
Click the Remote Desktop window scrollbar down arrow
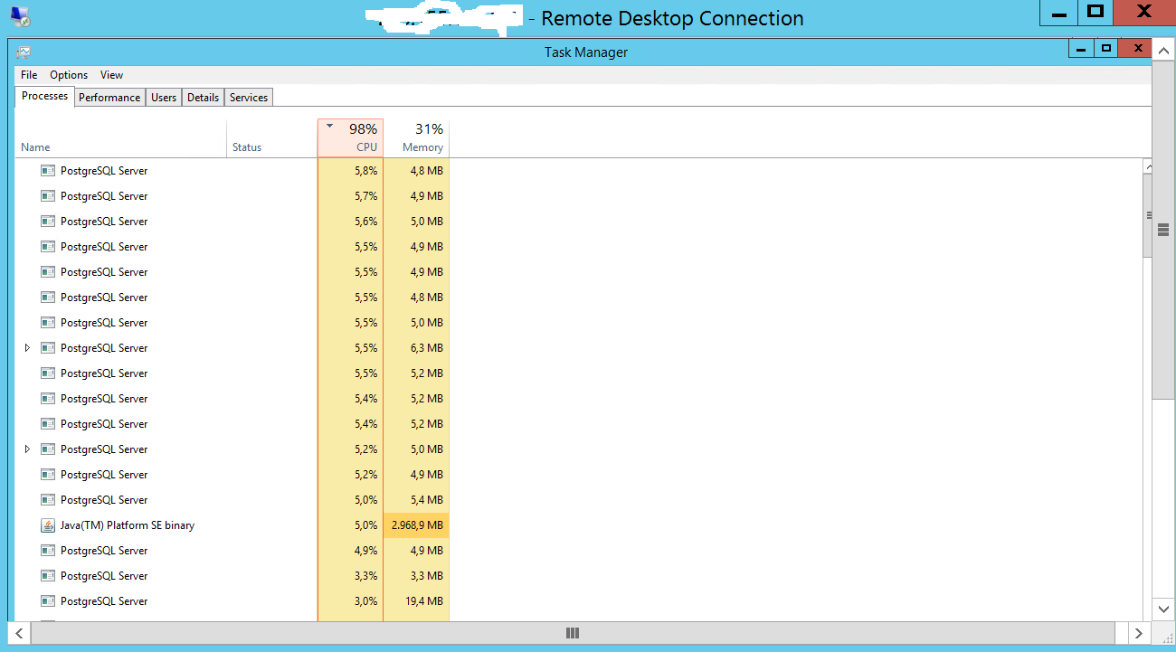[x=1163, y=609]
